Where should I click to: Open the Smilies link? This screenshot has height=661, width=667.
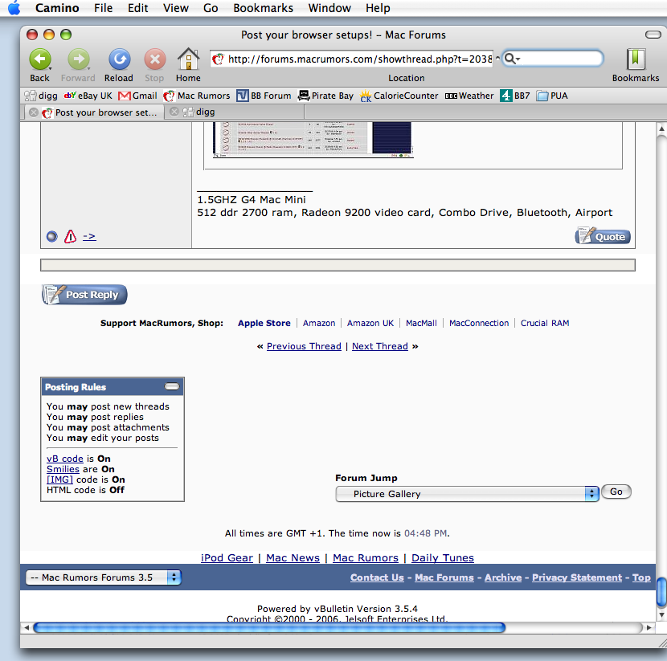coord(63,469)
